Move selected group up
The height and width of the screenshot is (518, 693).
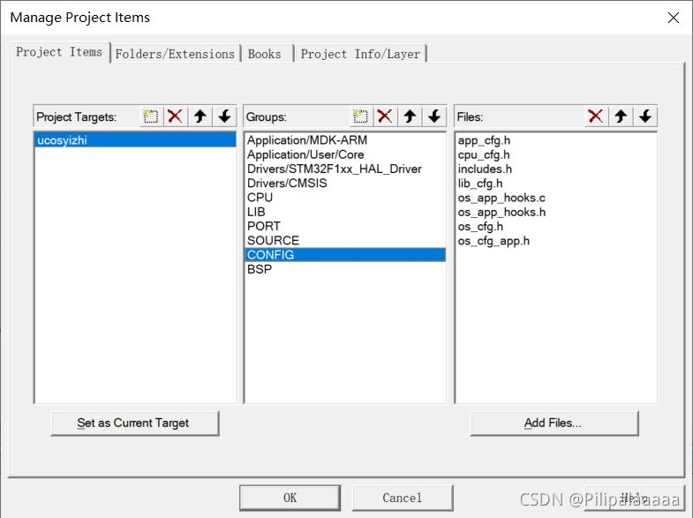click(x=410, y=116)
